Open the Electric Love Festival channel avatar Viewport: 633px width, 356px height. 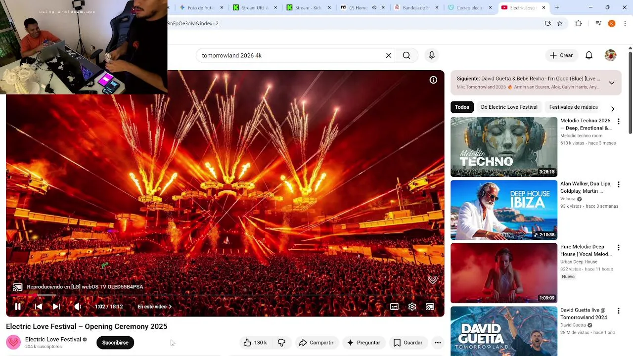click(x=13, y=342)
